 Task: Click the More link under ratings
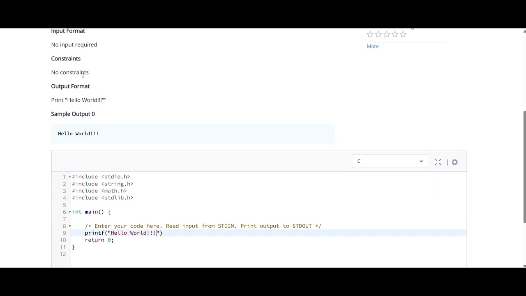point(373,46)
